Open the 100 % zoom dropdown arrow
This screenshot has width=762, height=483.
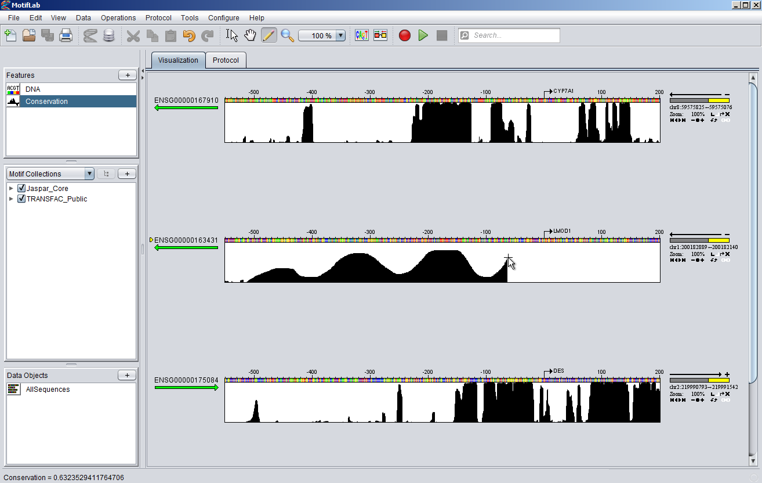(x=340, y=35)
